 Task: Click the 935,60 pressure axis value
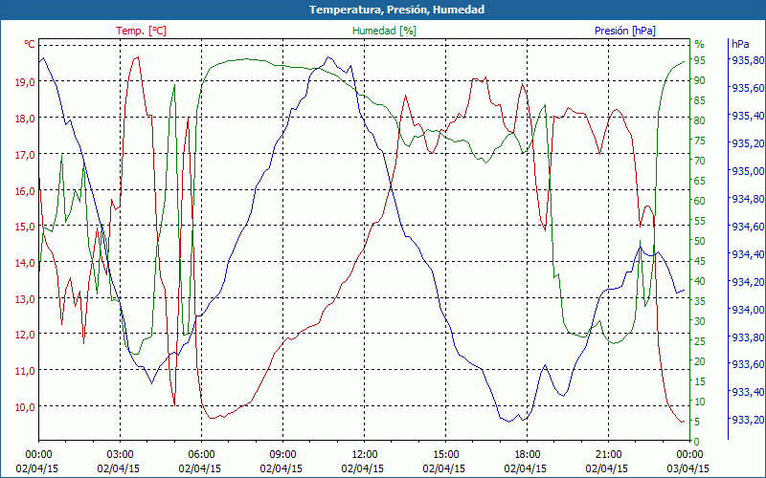pyautogui.click(x=747, y=88)
